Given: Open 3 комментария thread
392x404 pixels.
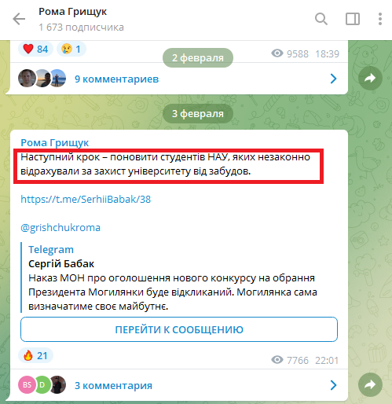Looking at the screenshot, I should click(113, 385).
